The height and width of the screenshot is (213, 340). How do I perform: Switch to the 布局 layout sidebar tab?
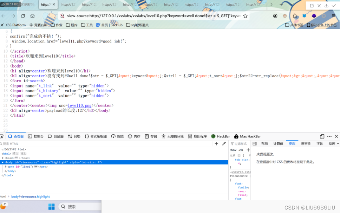(x=264, y=144)
